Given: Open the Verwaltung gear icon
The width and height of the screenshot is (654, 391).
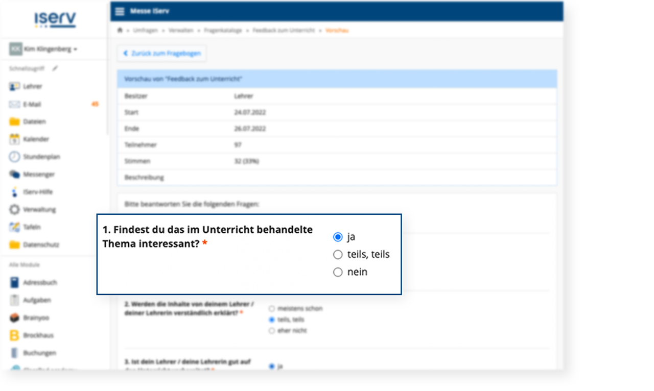Looking at the screenshot, I should click(14, 209).
